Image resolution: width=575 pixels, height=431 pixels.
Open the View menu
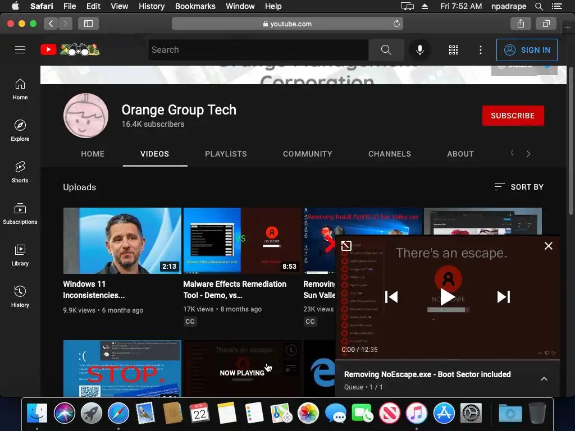tap(120, 6)
